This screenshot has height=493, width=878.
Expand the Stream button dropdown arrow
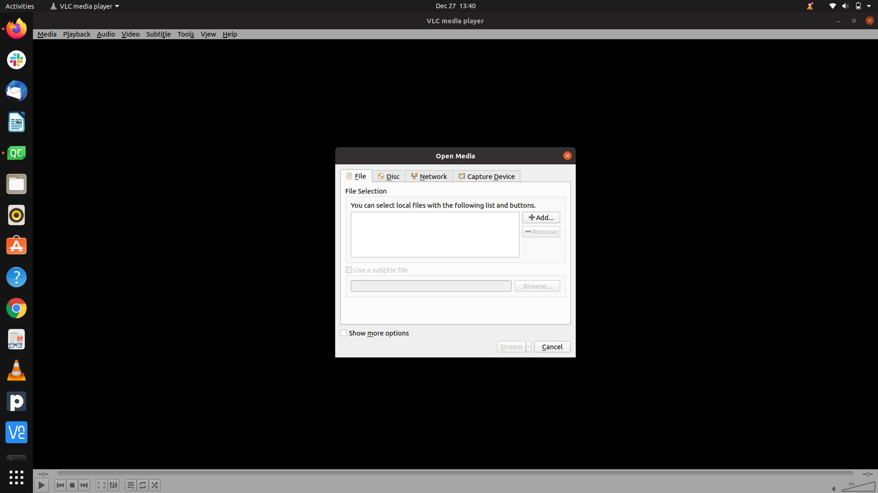click(x=529, y=347)
